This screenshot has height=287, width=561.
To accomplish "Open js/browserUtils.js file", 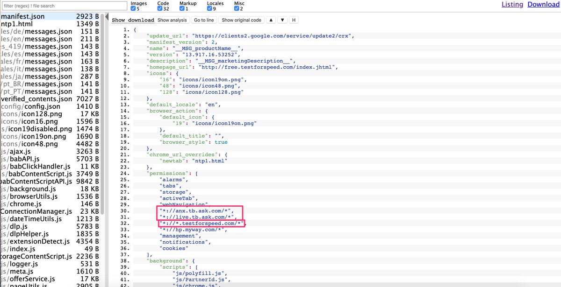I will [x=50, y=196].
